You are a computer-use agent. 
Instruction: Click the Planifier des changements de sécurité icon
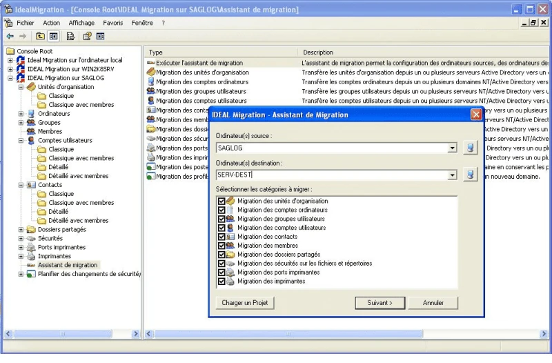[31, 274]
